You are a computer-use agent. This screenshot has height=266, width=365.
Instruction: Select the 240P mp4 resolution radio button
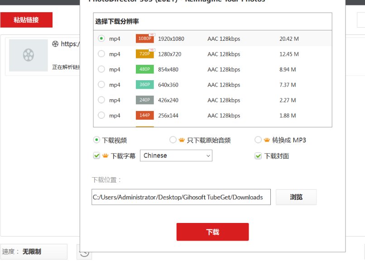click(x=101, y=100)
